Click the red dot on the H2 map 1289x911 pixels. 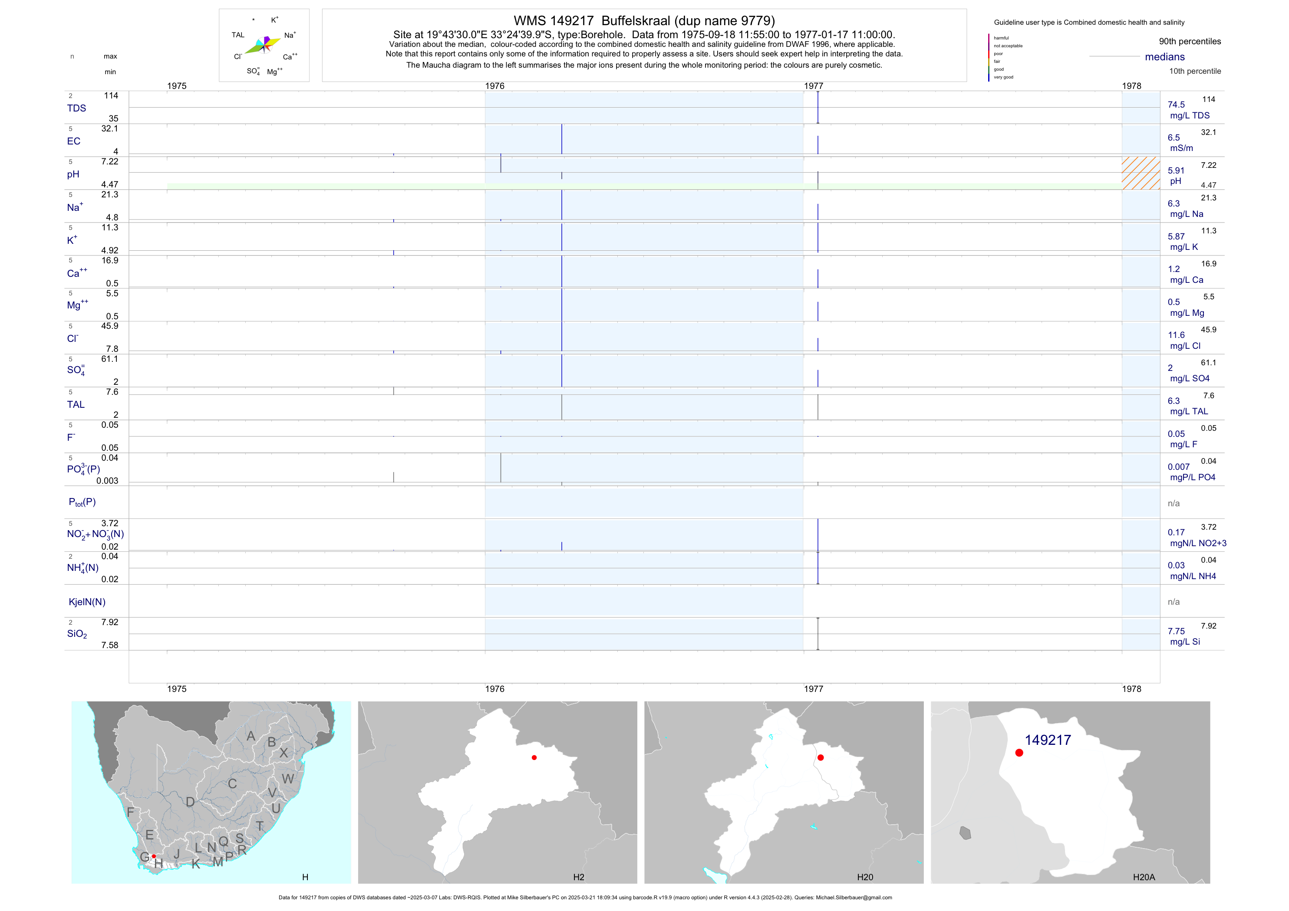click(534, 757)
